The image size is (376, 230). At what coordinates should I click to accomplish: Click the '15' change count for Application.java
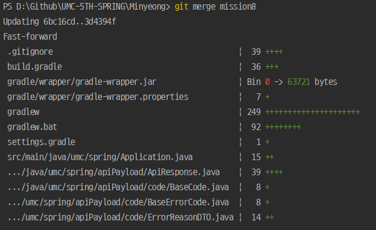[256, 157]
